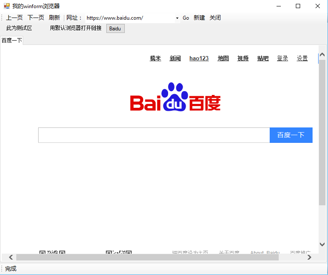Click the URL address field
The width and height of the screenshot is (328, 275).
pos(130,18)
